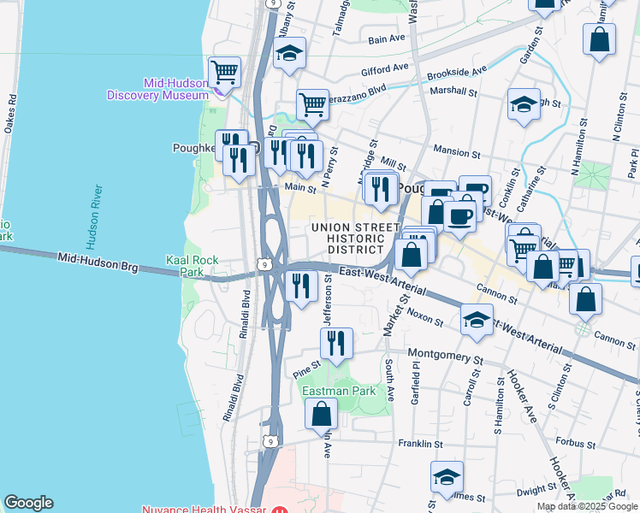This screenshot has width=640, height=513.
Task: Select the grocery cart marker near Catharine St
Action: click(523, 252)
